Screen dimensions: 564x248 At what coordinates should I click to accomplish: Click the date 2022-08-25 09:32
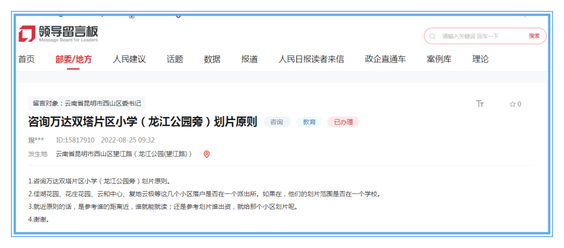tap(128, 140)
